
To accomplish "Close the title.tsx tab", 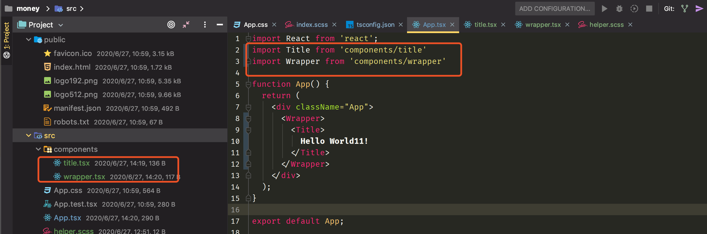I will click(503, 25).
